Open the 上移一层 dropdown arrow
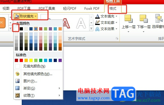The width and height of the screenshot is (164, 105). point(129,32)
